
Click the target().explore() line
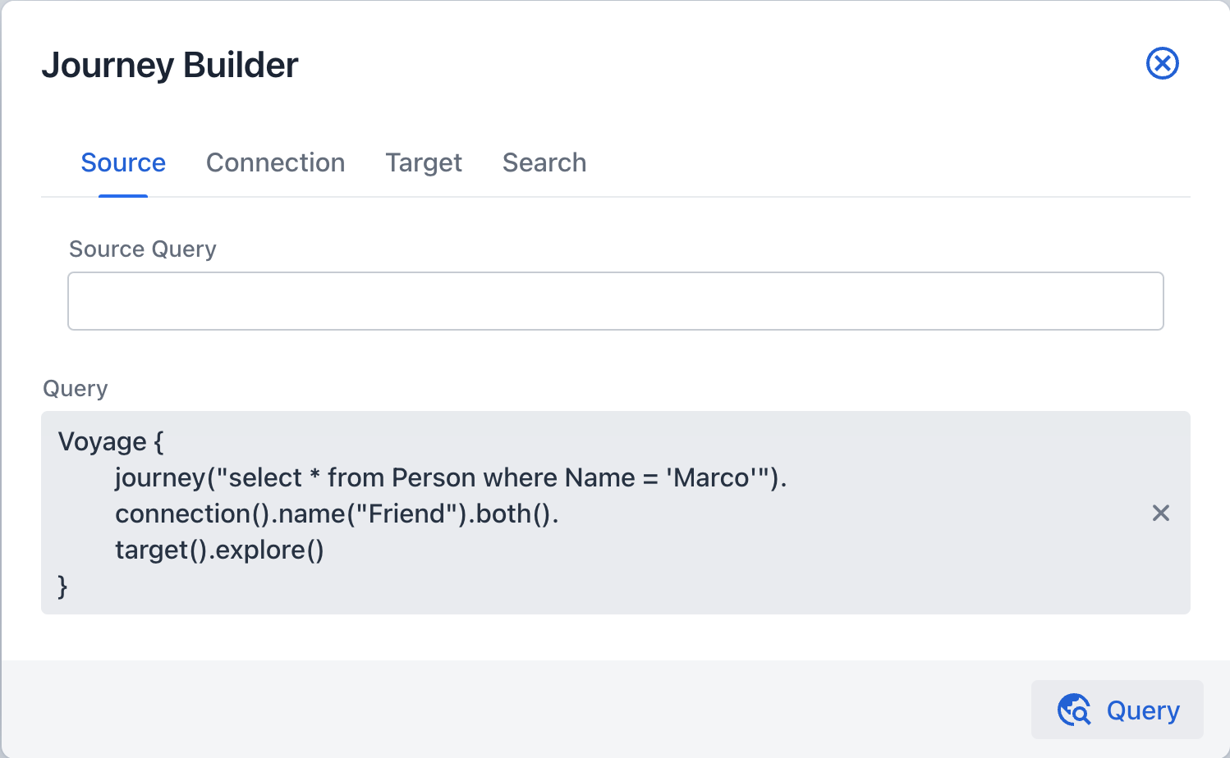219,550
